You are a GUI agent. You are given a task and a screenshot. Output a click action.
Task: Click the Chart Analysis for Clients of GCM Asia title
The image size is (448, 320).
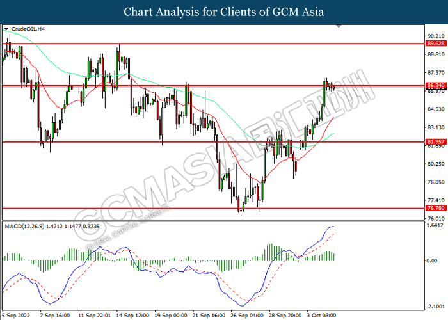(x=224, y=12)
